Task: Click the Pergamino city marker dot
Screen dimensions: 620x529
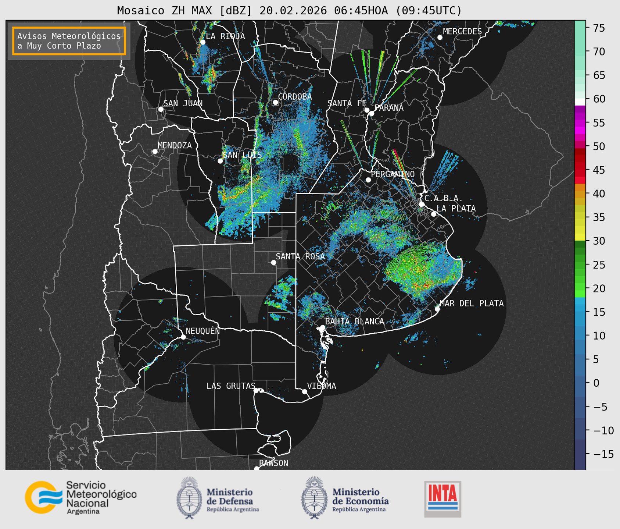Action: coord(368,180)
